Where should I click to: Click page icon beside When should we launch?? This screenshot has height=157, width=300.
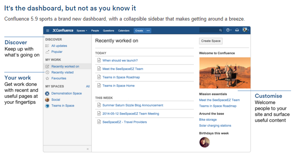point(99,60)
